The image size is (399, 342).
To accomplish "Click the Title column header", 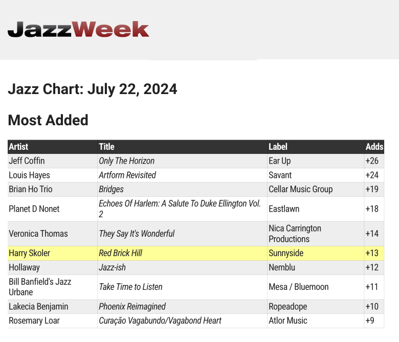I will (106, 147).
